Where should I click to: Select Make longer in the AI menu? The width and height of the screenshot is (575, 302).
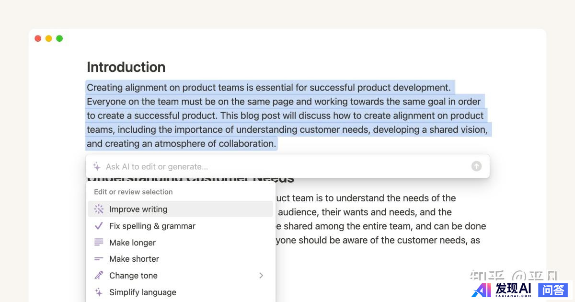(x=132, y=243)
